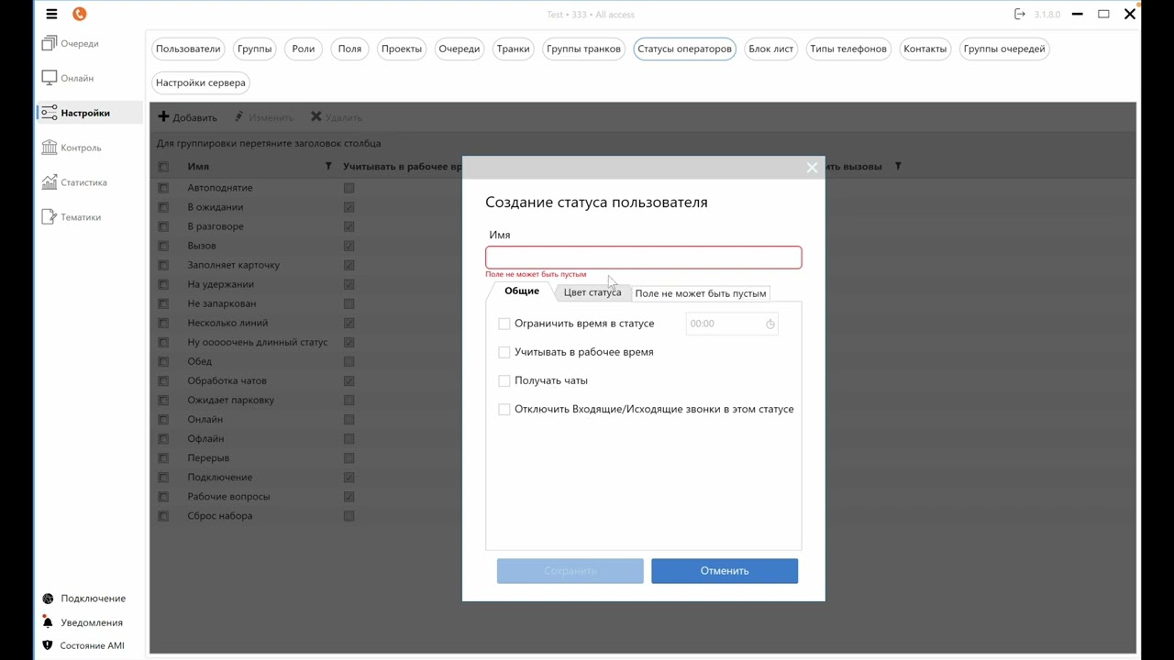
Task: Toggle the select-all checkbox in table header
Action: pos(163,167)
